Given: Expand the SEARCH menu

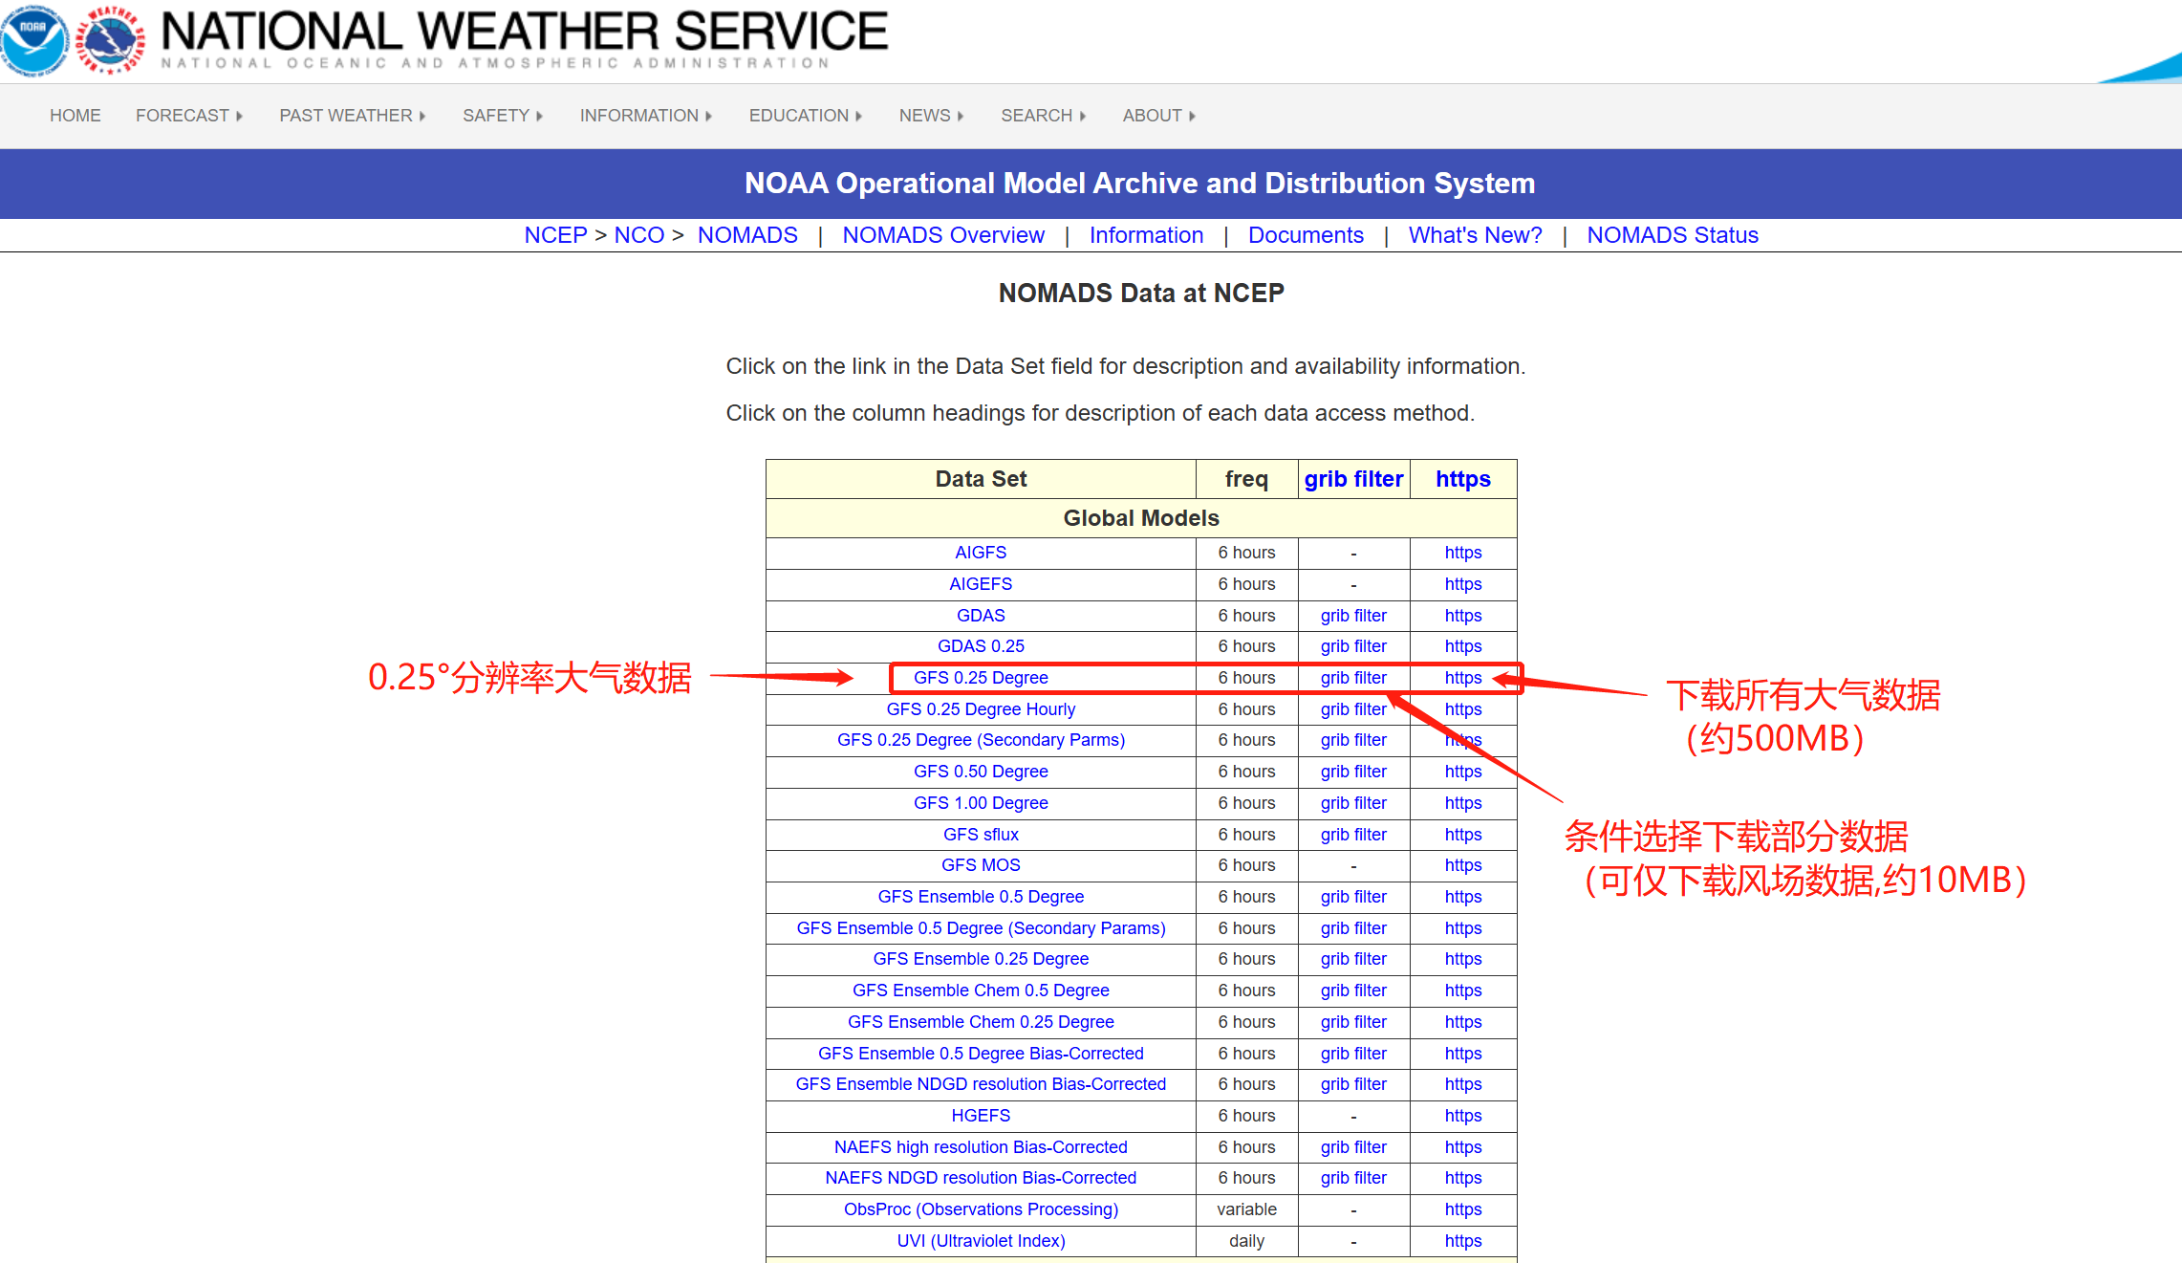Looking at the screenshot, I should 1044,116.
